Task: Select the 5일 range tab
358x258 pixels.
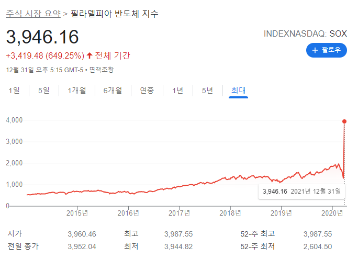Action: pos(44,91)
